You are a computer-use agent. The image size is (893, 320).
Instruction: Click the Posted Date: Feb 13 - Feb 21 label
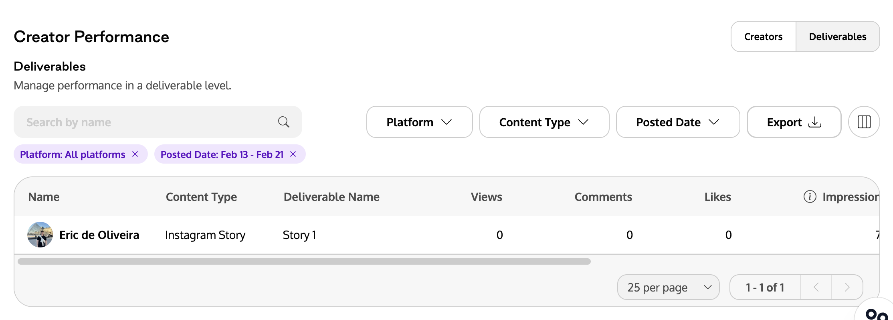point(222,154)
